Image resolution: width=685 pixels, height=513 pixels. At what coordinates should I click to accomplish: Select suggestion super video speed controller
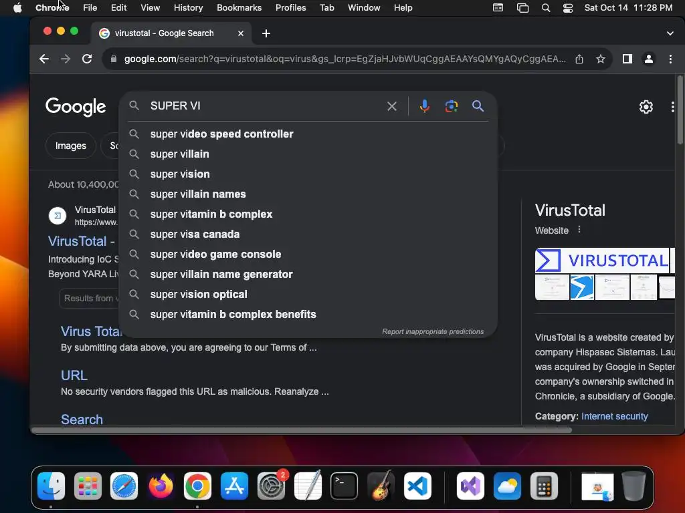point(308,134)
